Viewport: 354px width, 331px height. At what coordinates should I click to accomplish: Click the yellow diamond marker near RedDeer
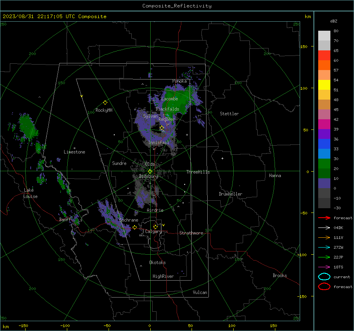(x=162, y=128)
